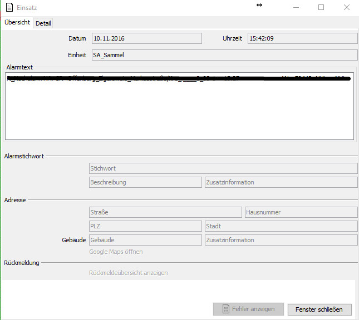
Task: Focus the Hausnummer field
Action: [x=301, y=212]
